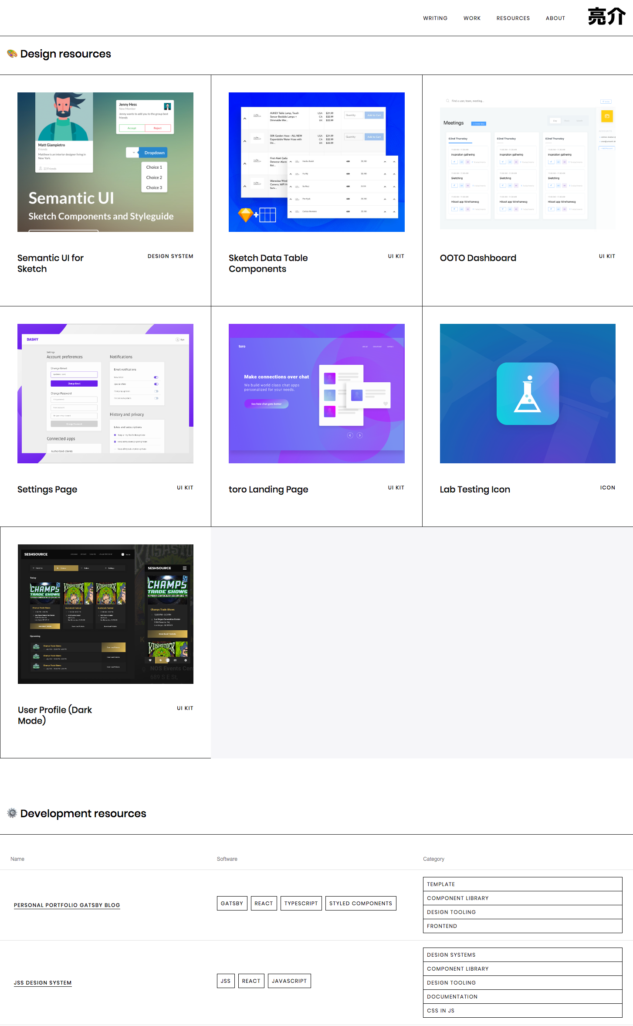The width and height of the screenshot is (633, 1026).
Task: Click the 亮介 site logo
Action: click(x=606, y=17)
